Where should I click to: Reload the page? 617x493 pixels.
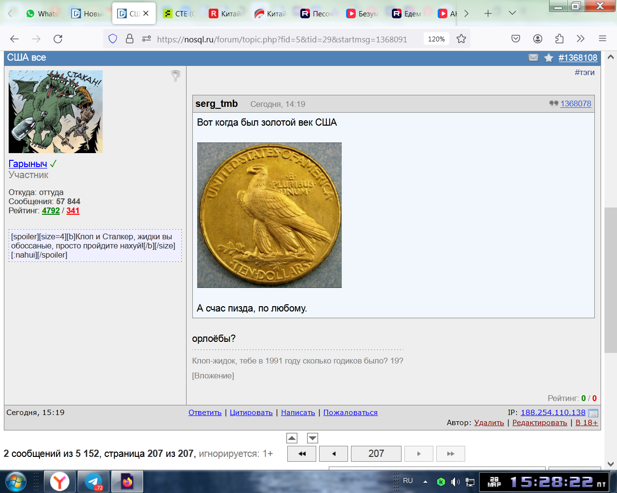[58, 39]
